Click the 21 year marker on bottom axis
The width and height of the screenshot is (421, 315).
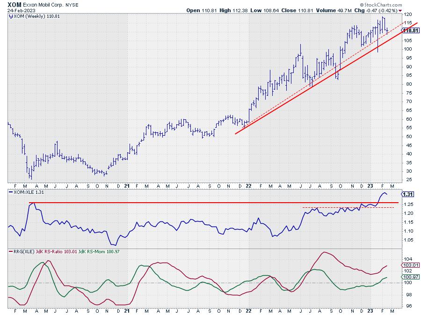coord(127,311)
